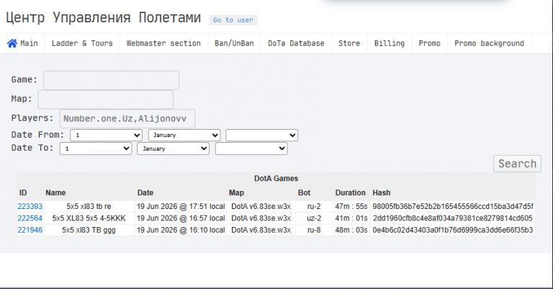The image size is (553, 289).
Task: Open the Ladder & Tours menu
Action: click(82, 43)
